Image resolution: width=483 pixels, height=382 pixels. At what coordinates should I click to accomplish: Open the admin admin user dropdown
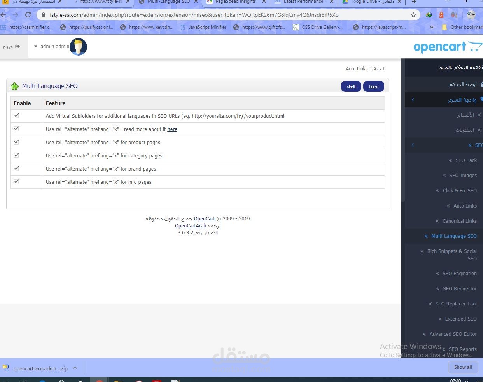tap(52, 46)
